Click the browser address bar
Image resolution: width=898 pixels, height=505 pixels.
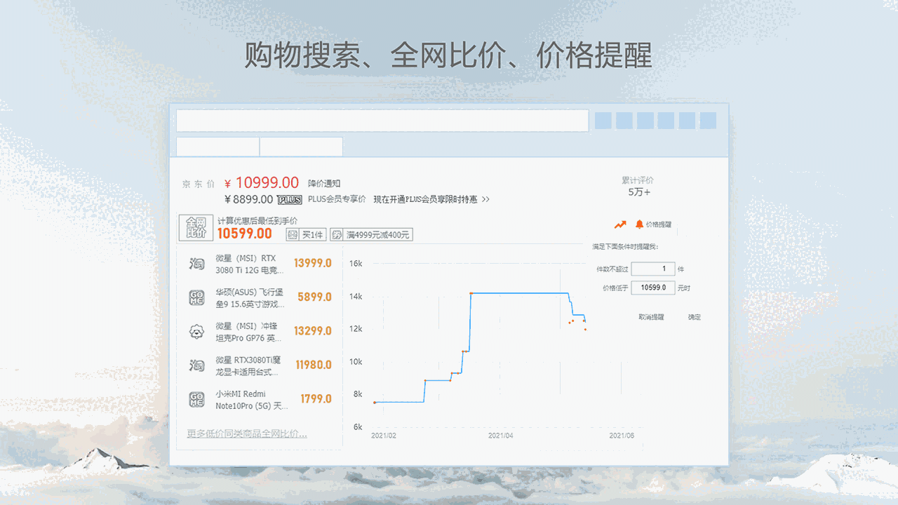(382, 121)
